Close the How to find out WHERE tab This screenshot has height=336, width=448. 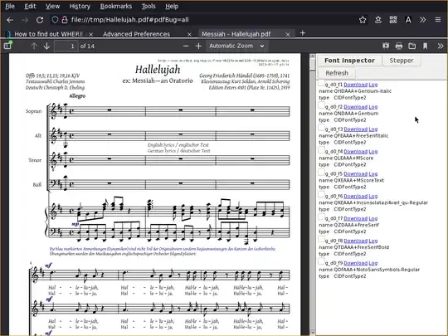point(91,34)
